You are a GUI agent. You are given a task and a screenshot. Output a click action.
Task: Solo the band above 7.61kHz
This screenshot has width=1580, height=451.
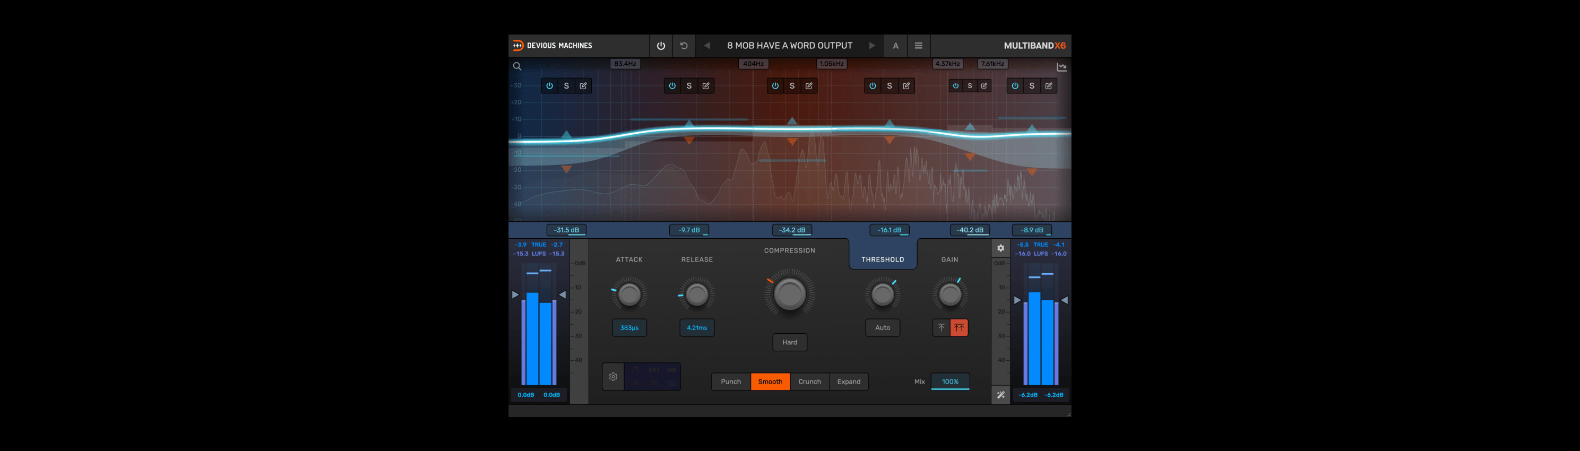[1032, 86]
